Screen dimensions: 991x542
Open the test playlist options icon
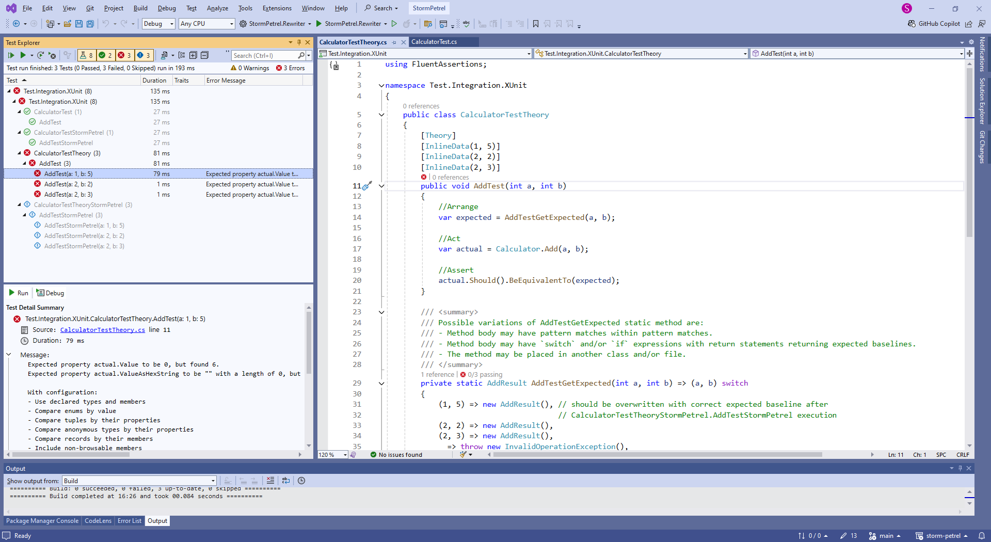coord(164,55)
